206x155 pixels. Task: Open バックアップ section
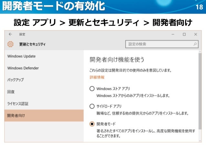point(44,80)
